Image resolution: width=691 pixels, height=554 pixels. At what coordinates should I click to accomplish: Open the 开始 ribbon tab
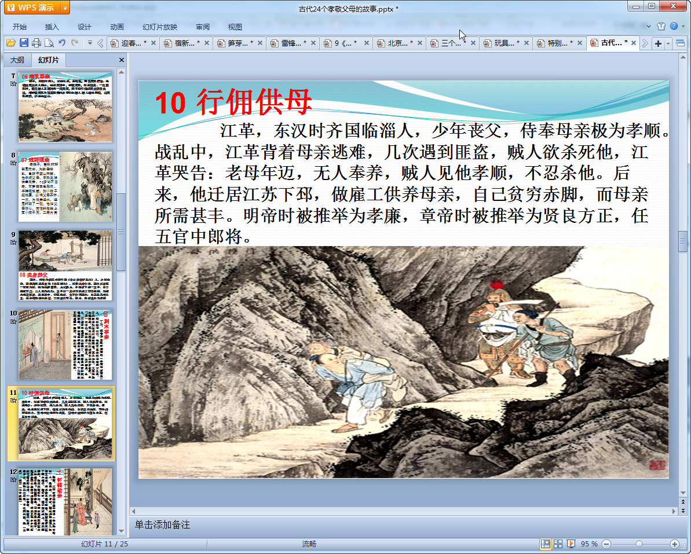(19, 27)
